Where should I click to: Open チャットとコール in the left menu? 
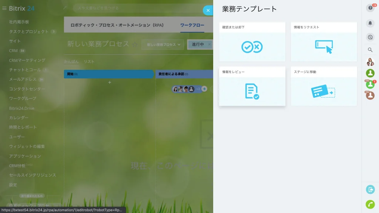pyautogui.click(x=25, y=70)
